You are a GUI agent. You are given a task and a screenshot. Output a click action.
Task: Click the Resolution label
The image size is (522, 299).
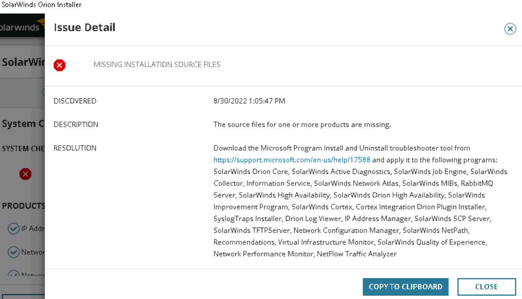75,148
